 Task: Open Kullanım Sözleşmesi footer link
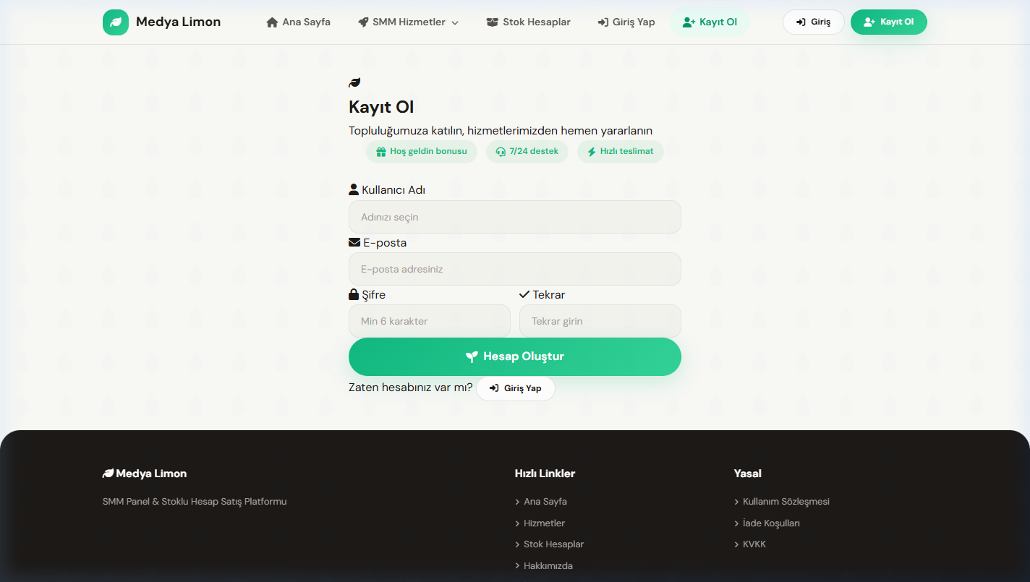coord(786,502)
